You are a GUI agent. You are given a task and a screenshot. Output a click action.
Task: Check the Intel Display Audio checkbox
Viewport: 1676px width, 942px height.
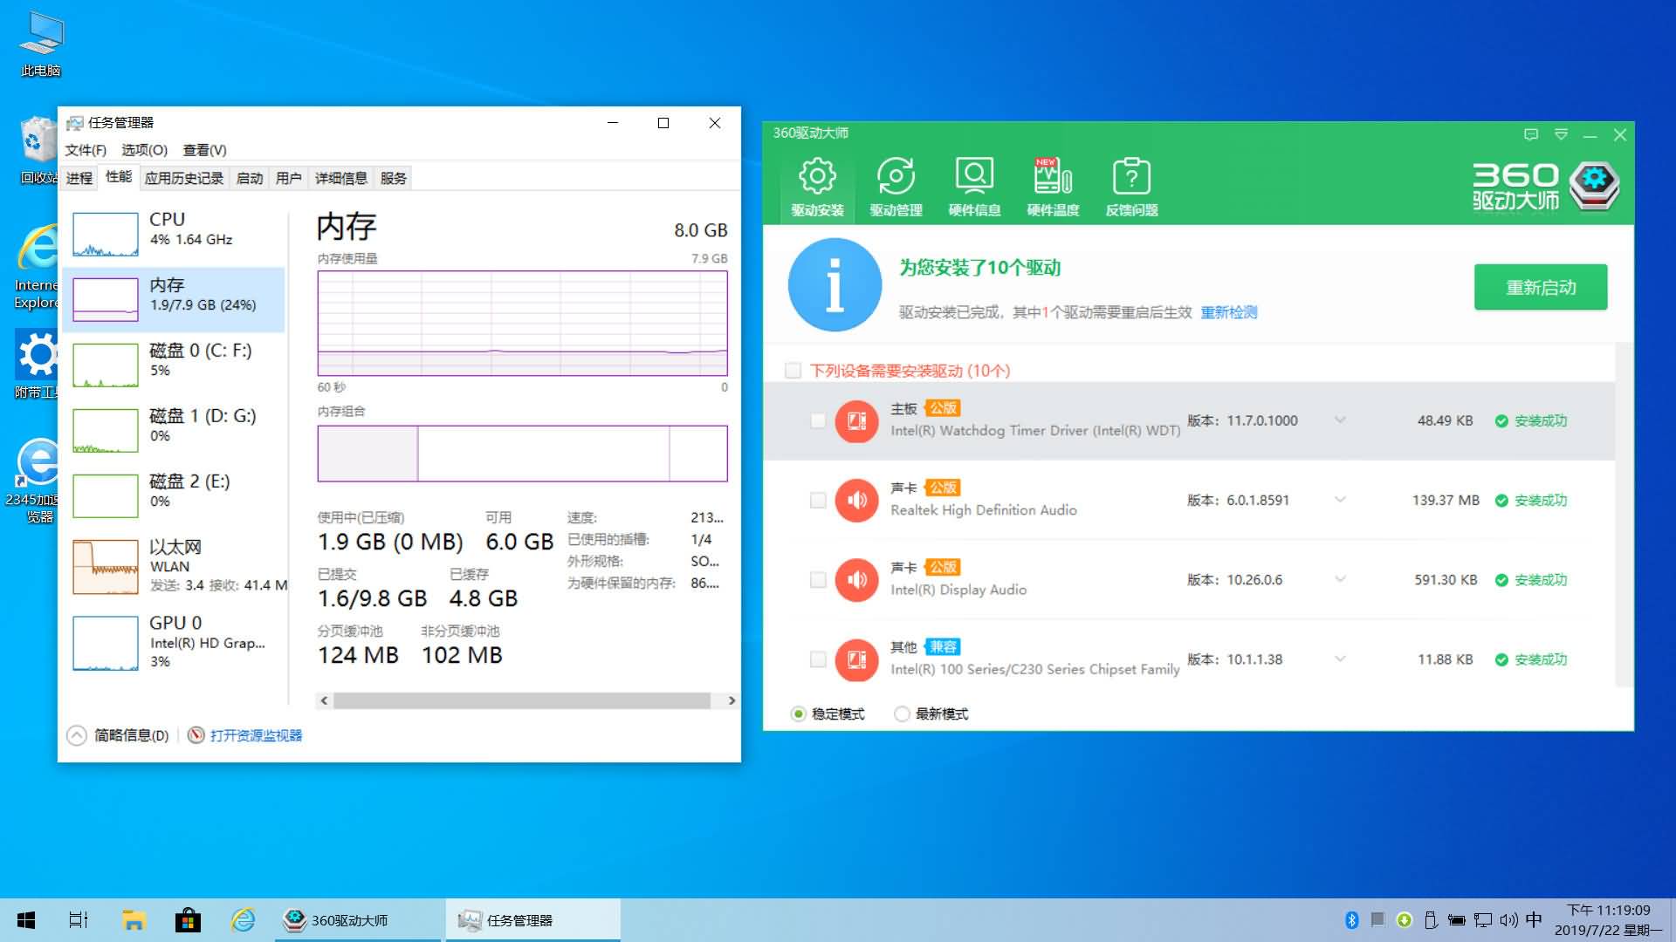pos(818,580)
